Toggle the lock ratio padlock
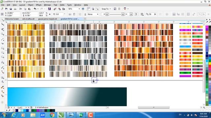 tap(50, 14)
